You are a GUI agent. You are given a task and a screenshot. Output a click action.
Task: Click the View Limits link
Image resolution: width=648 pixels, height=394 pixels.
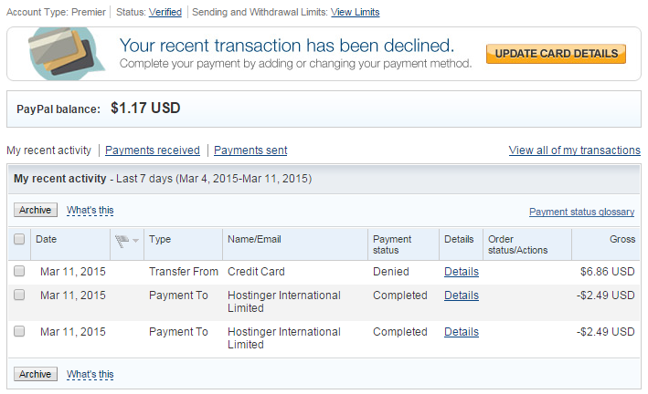(355, 13)
